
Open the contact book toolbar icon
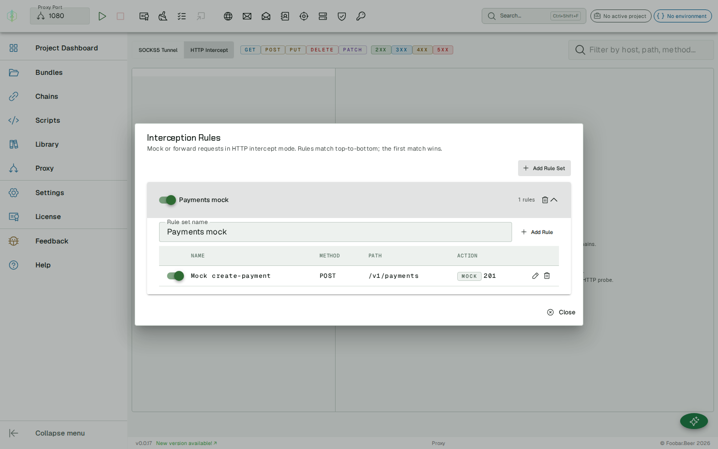pos(285,16)
